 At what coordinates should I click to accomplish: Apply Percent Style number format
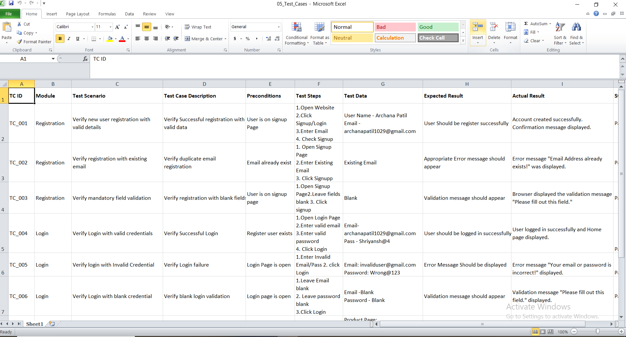248,39
